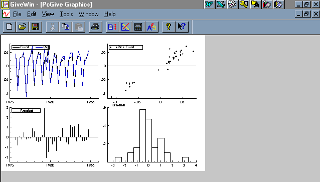The height and width of the screenshot is (182, 320).
Task: Click the cross-plot graphics icon
Action: pyautogui.click(x=125, y=27)
